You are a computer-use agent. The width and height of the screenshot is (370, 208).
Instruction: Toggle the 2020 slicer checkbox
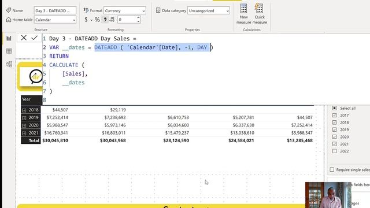(334, 137)
